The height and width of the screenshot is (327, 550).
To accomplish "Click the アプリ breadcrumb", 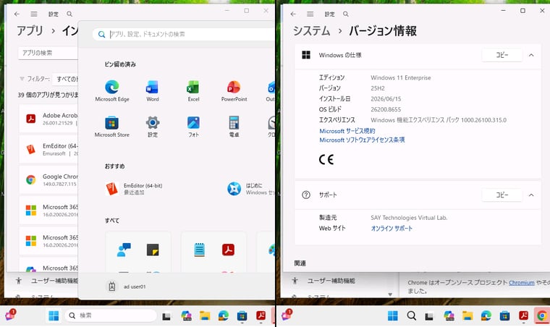I will pyautogui.click(x=30, y=31).
